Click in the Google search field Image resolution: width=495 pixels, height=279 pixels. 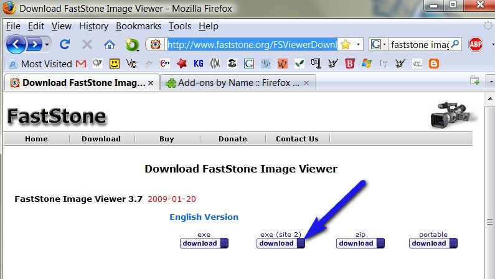click(419, 44)
